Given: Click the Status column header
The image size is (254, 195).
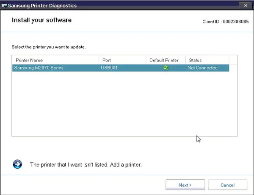Looking at the screenshot, I should 207,60.
